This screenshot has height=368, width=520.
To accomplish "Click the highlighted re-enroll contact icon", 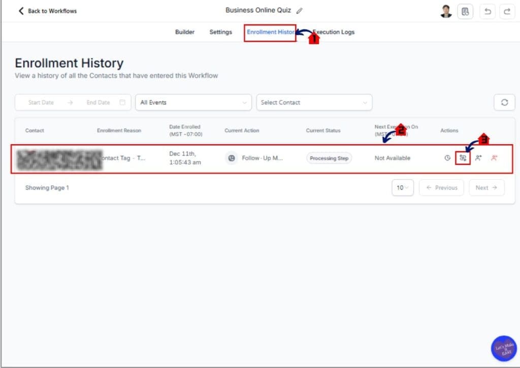I will [463, 158].
